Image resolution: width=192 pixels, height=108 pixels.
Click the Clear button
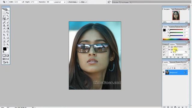[83, 2]
